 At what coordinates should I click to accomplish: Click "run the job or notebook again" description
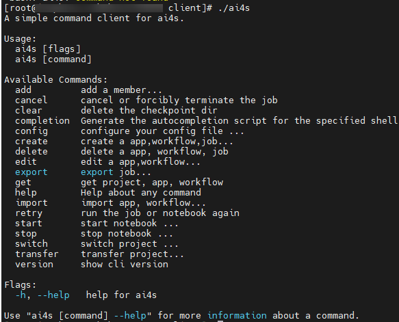point(160,213)
